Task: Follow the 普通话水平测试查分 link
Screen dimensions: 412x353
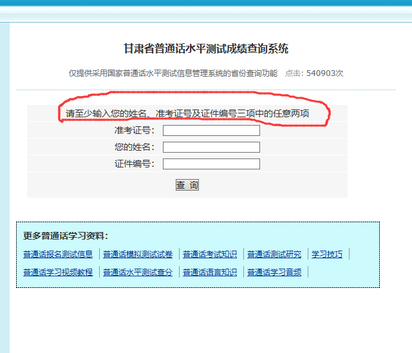Action: tap(138, 272)
